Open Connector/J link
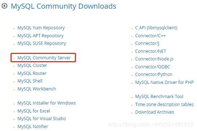This screenshot has width=197, height=131. [147, 43]
